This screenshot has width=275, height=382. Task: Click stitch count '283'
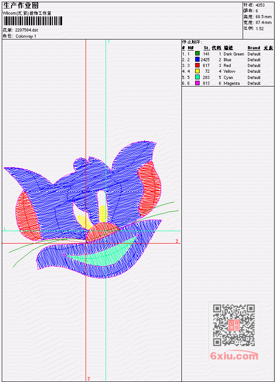[206, 78]
